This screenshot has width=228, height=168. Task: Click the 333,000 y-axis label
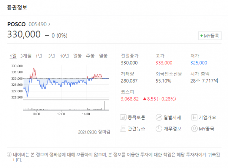17,66
